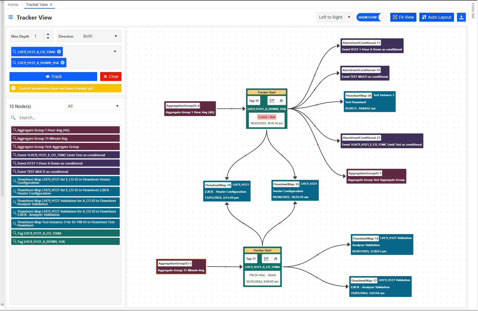Image resolution: width=478 pixels, height=311 pixels.
Task: Click warning icon in yellow banner
Action: tap(13, 88)
